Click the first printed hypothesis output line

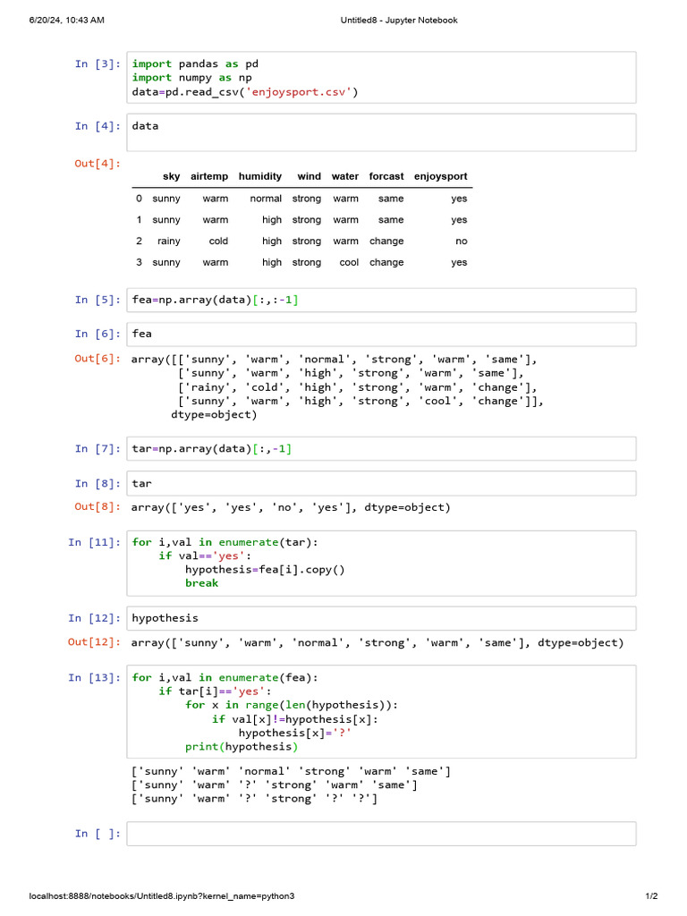pyautogui.click(x=291, y=771)
